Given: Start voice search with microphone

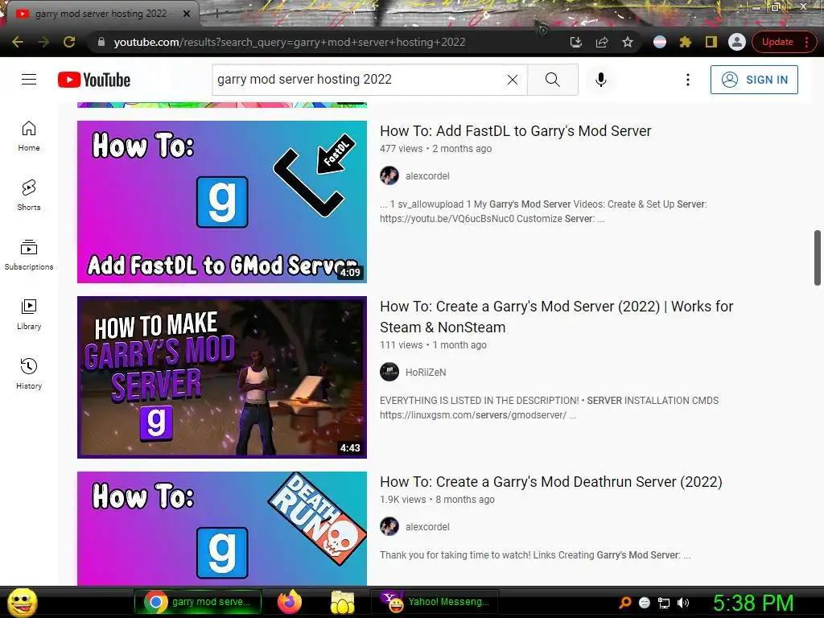Looking at the screenshot, I should pos(600,80).
